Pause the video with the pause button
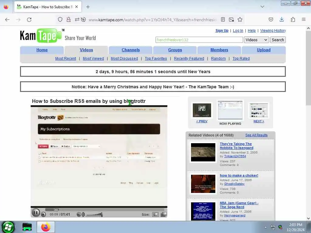The height and width of the screenshot is (233, 311). point(36,213)
